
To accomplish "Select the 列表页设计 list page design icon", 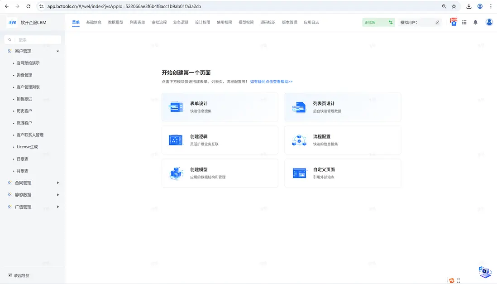I will pos(299,107).
